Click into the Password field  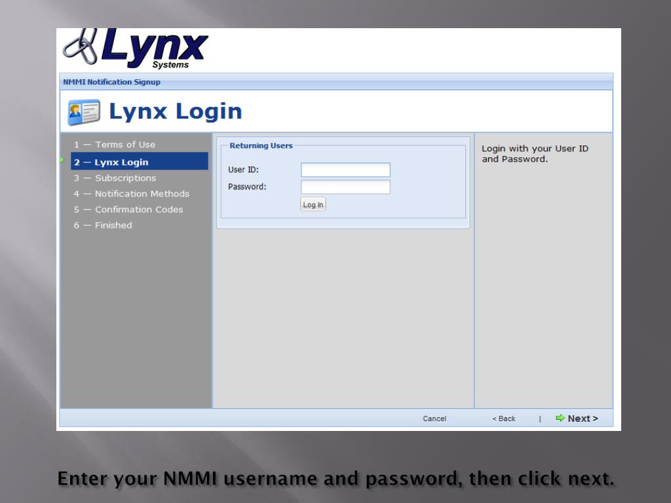click(345, 187)
